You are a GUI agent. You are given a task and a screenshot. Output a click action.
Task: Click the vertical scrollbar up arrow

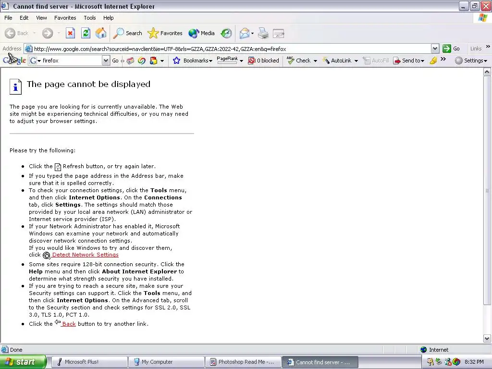pyautogui.click(x=487, y=72)
